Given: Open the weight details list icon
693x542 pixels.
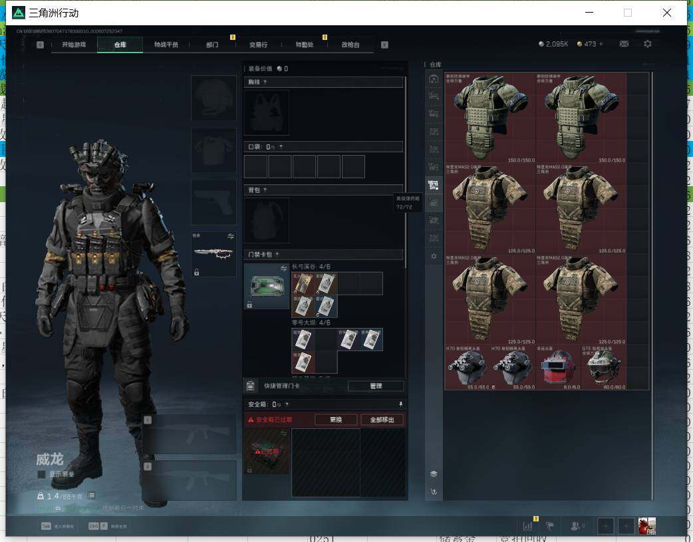Looking at the screenshot, I should pos(91,495).
